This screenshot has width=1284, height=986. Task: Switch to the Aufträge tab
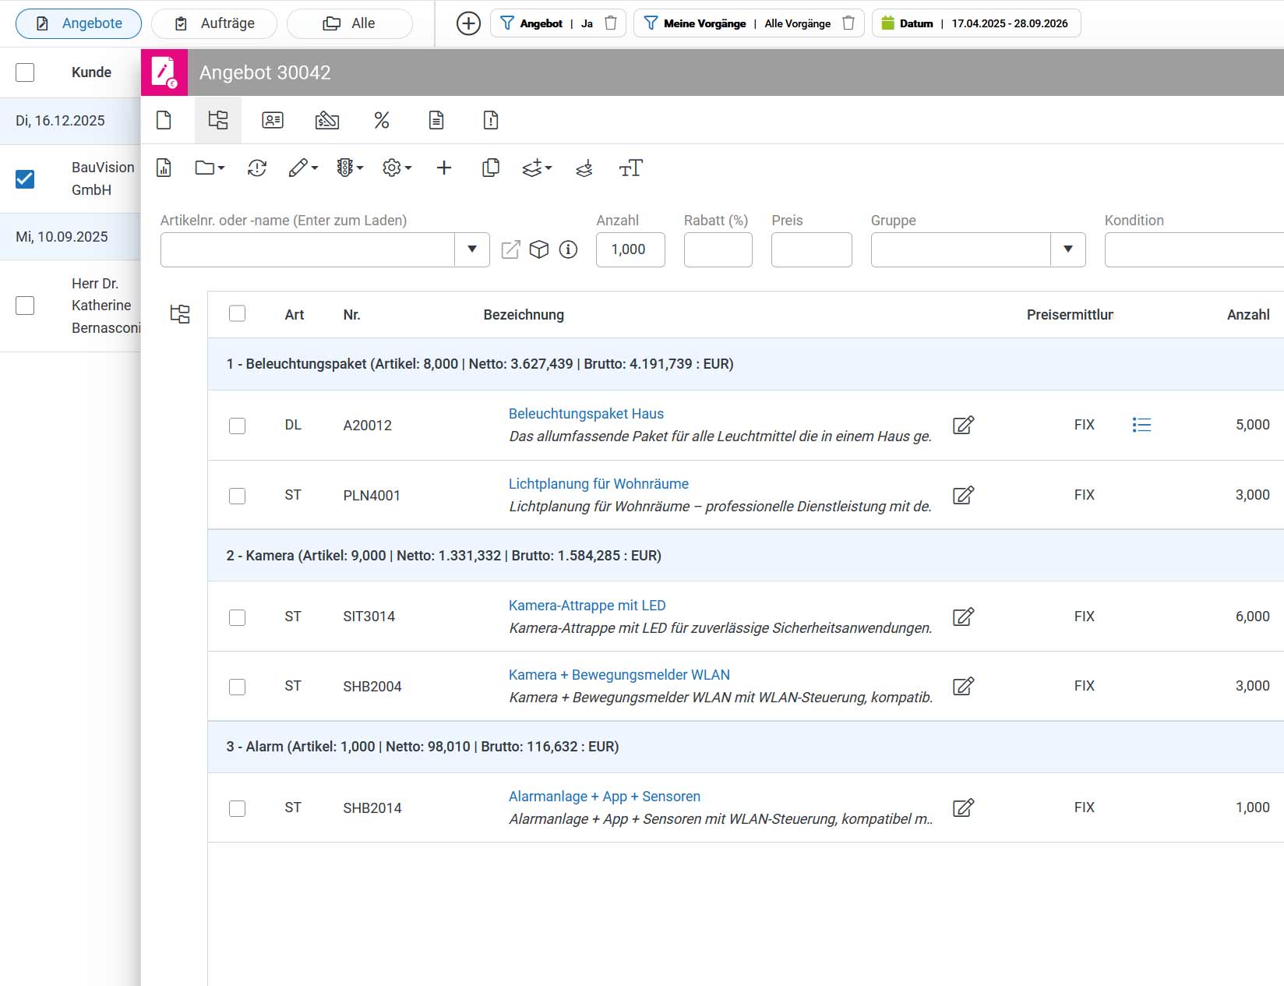point(214,23)
